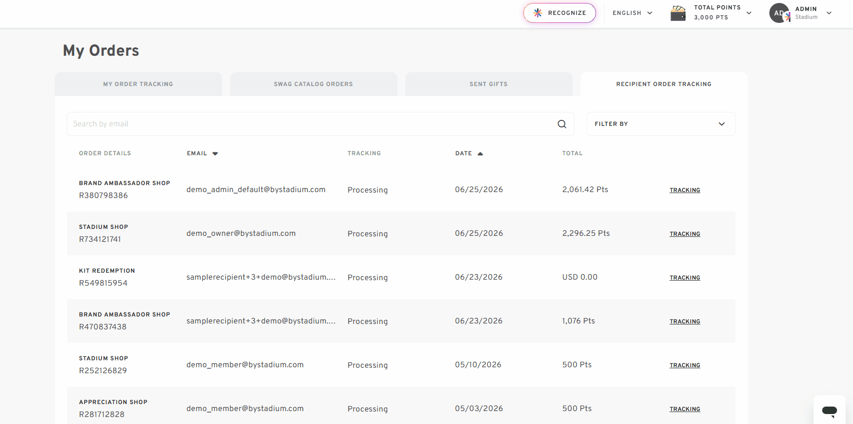
Task: Click order number R252126829
Action: click(x=103, y=371)
